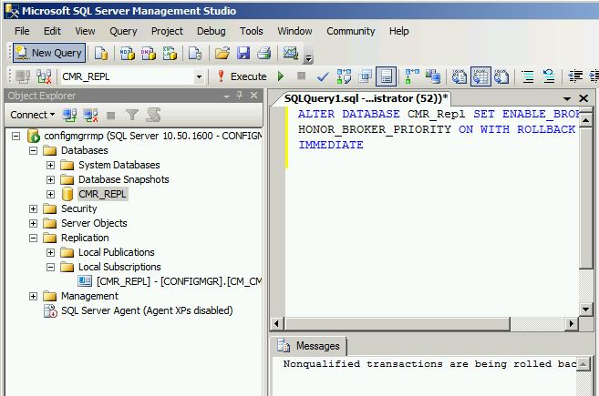The image size is (599, 396).
Task: Save the query using the floppy disk icon
Action: [243, 53]
